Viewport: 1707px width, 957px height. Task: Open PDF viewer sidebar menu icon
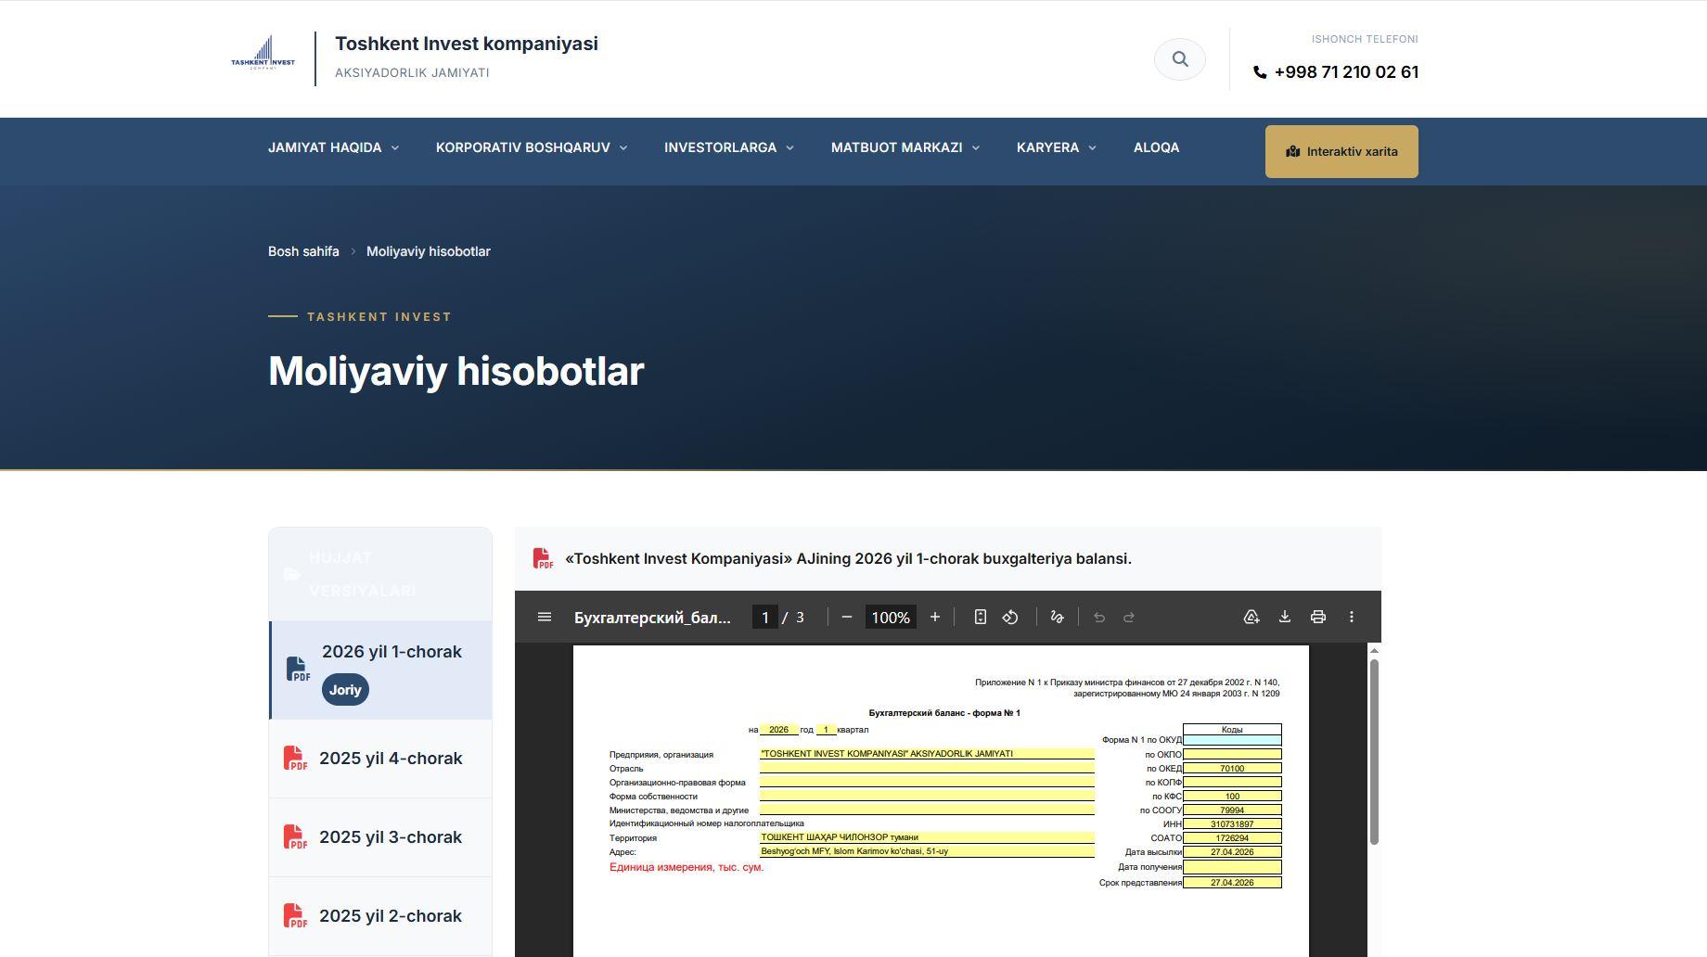[x=545, y=617]
